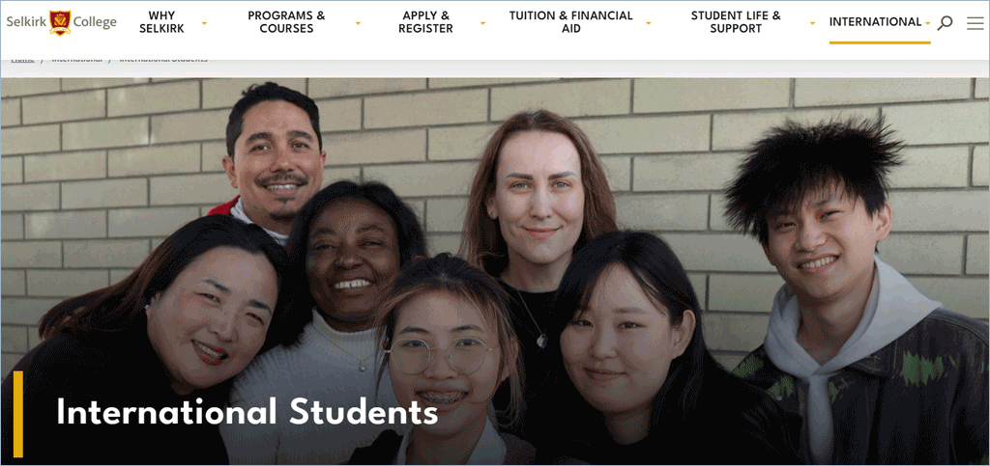
Task: Expand the Tuition & Financial Aid arrow
Action: 649,23
